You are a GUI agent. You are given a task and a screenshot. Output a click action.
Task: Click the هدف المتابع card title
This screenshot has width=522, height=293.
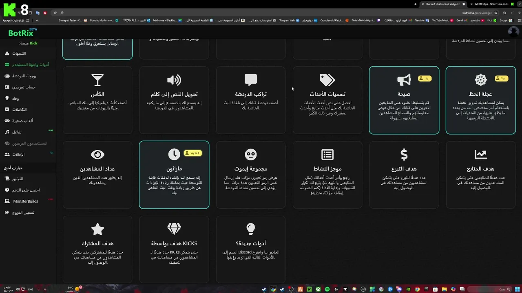(481, 169)
